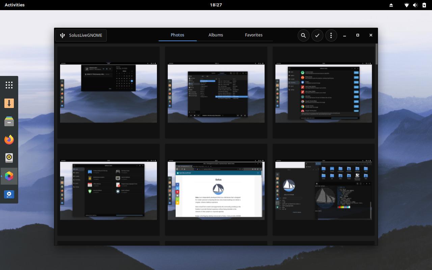Open the Software Center categories screenshot thumbnail
This screenshot has height=270, width=432.
point(108,190)
